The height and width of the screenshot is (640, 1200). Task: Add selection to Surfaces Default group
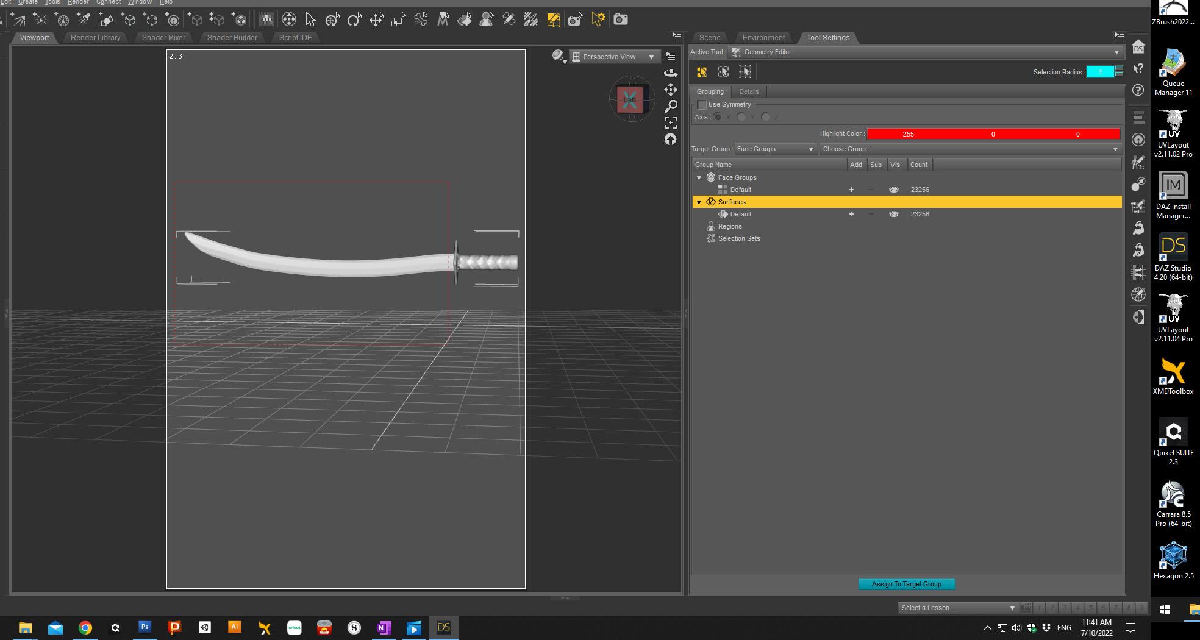pos(851,214)
